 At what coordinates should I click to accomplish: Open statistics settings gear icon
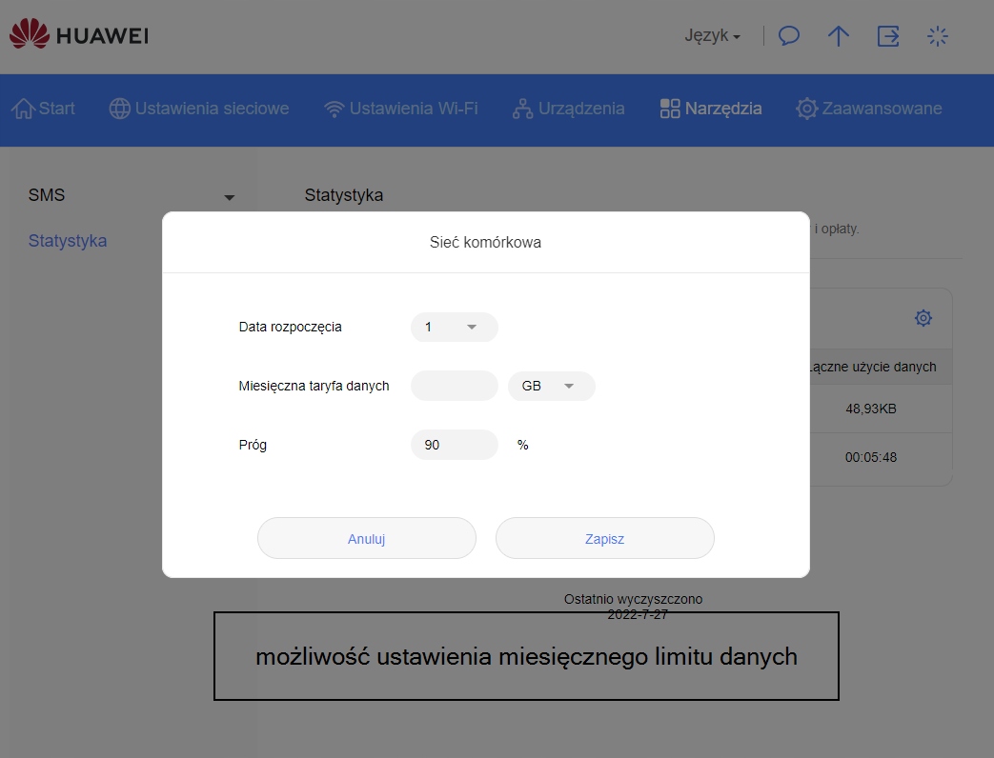pyautogui.click(x=923, y=318)
